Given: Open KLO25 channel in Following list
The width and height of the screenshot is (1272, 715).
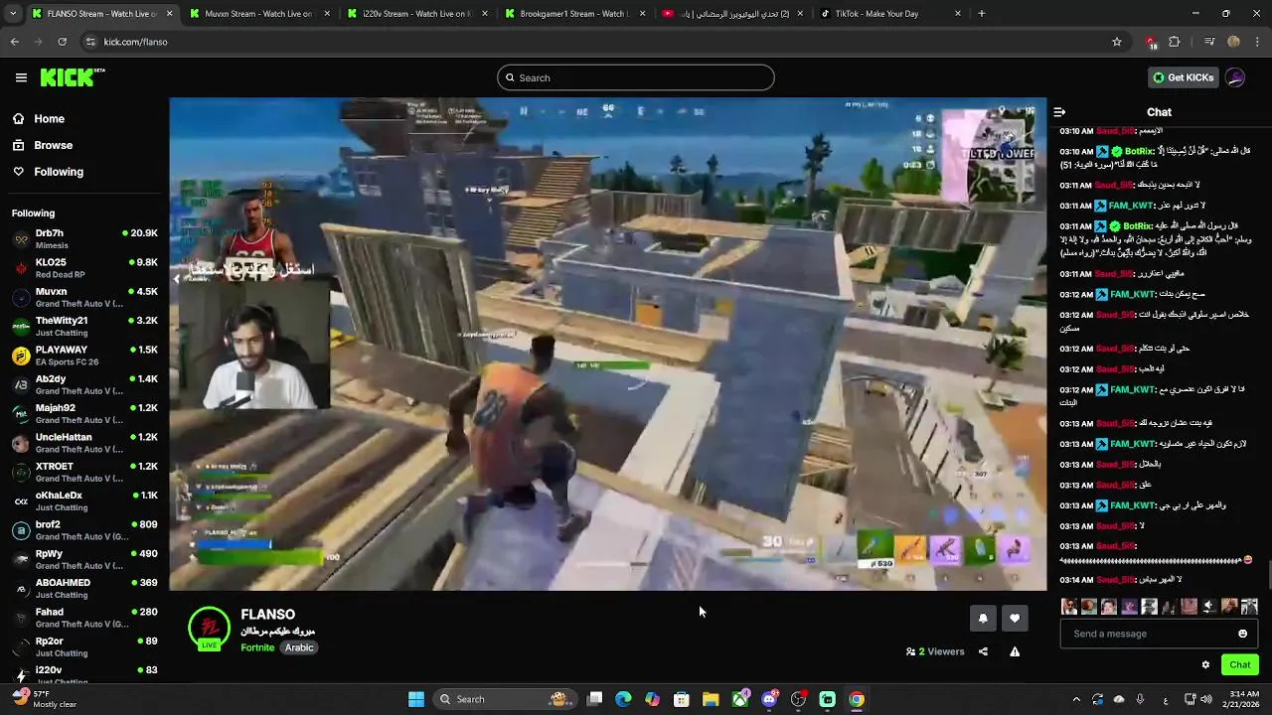Looking at the screenshot, I should click(x=84, y=268).
